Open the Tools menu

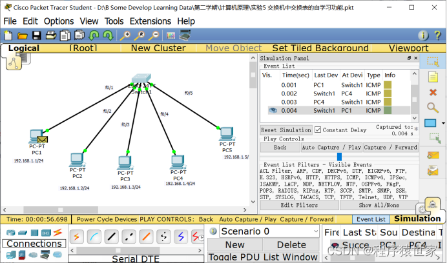point(114,21)
